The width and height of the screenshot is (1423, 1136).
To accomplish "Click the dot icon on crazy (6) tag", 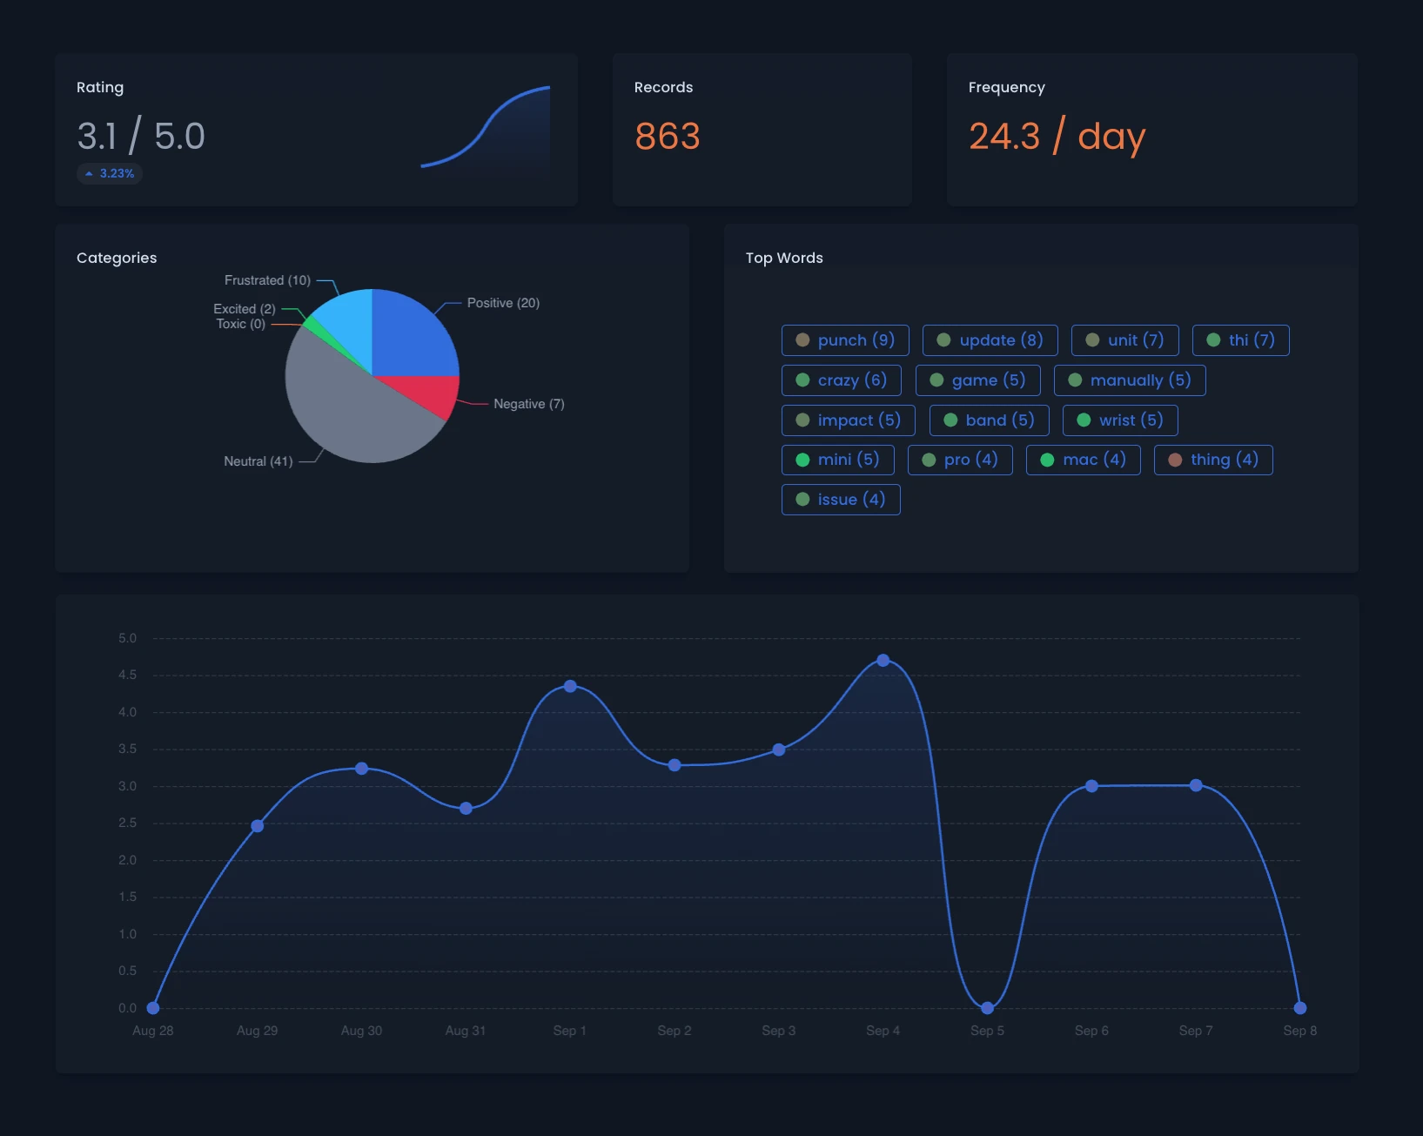I will [x=802, y=380].
